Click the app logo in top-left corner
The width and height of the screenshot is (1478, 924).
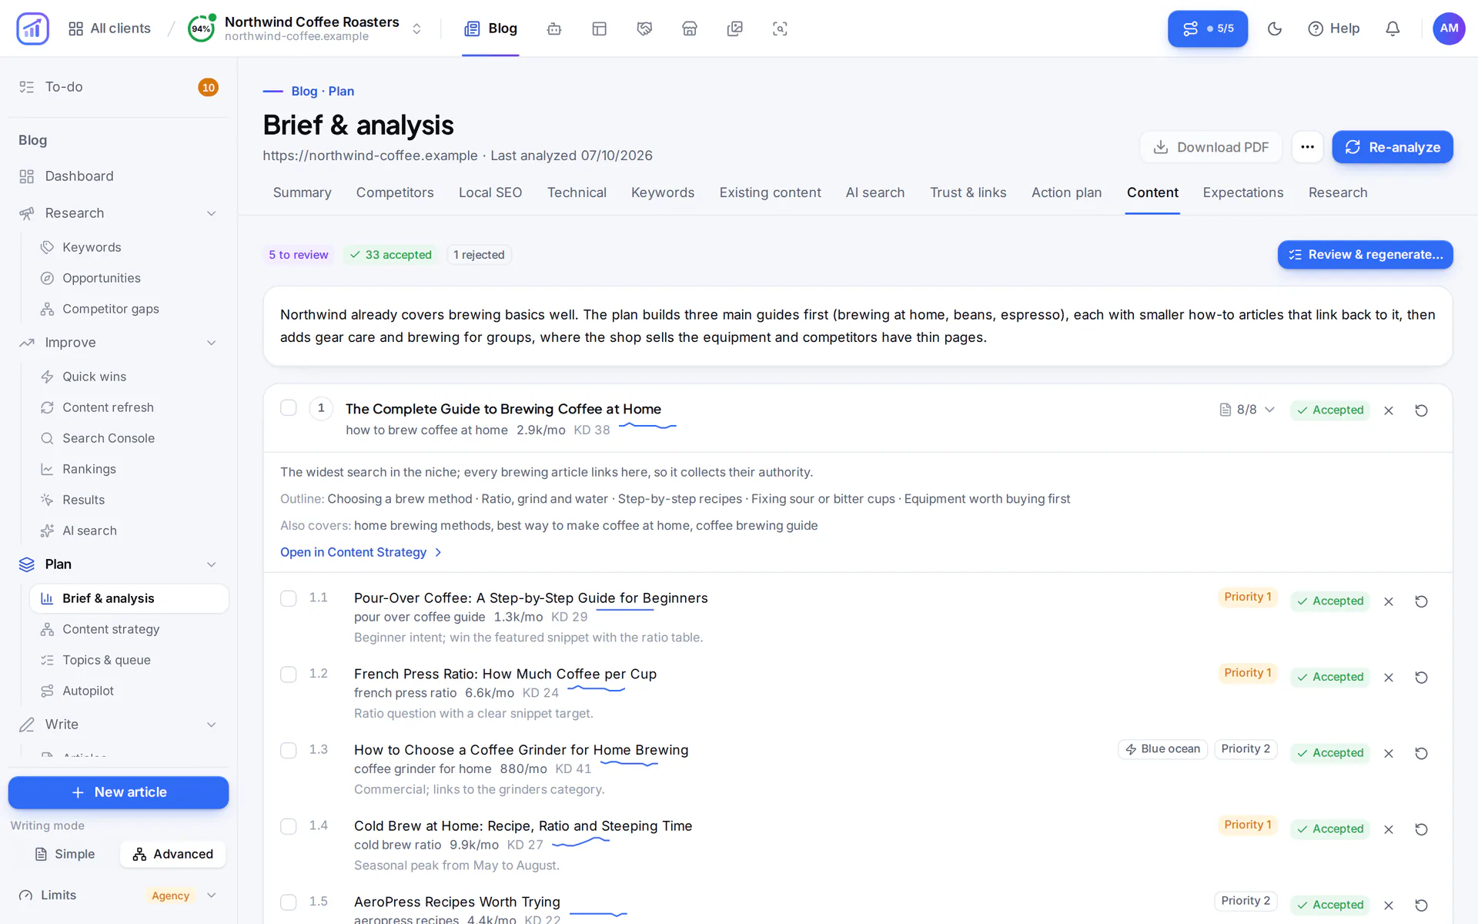[32, 28]
